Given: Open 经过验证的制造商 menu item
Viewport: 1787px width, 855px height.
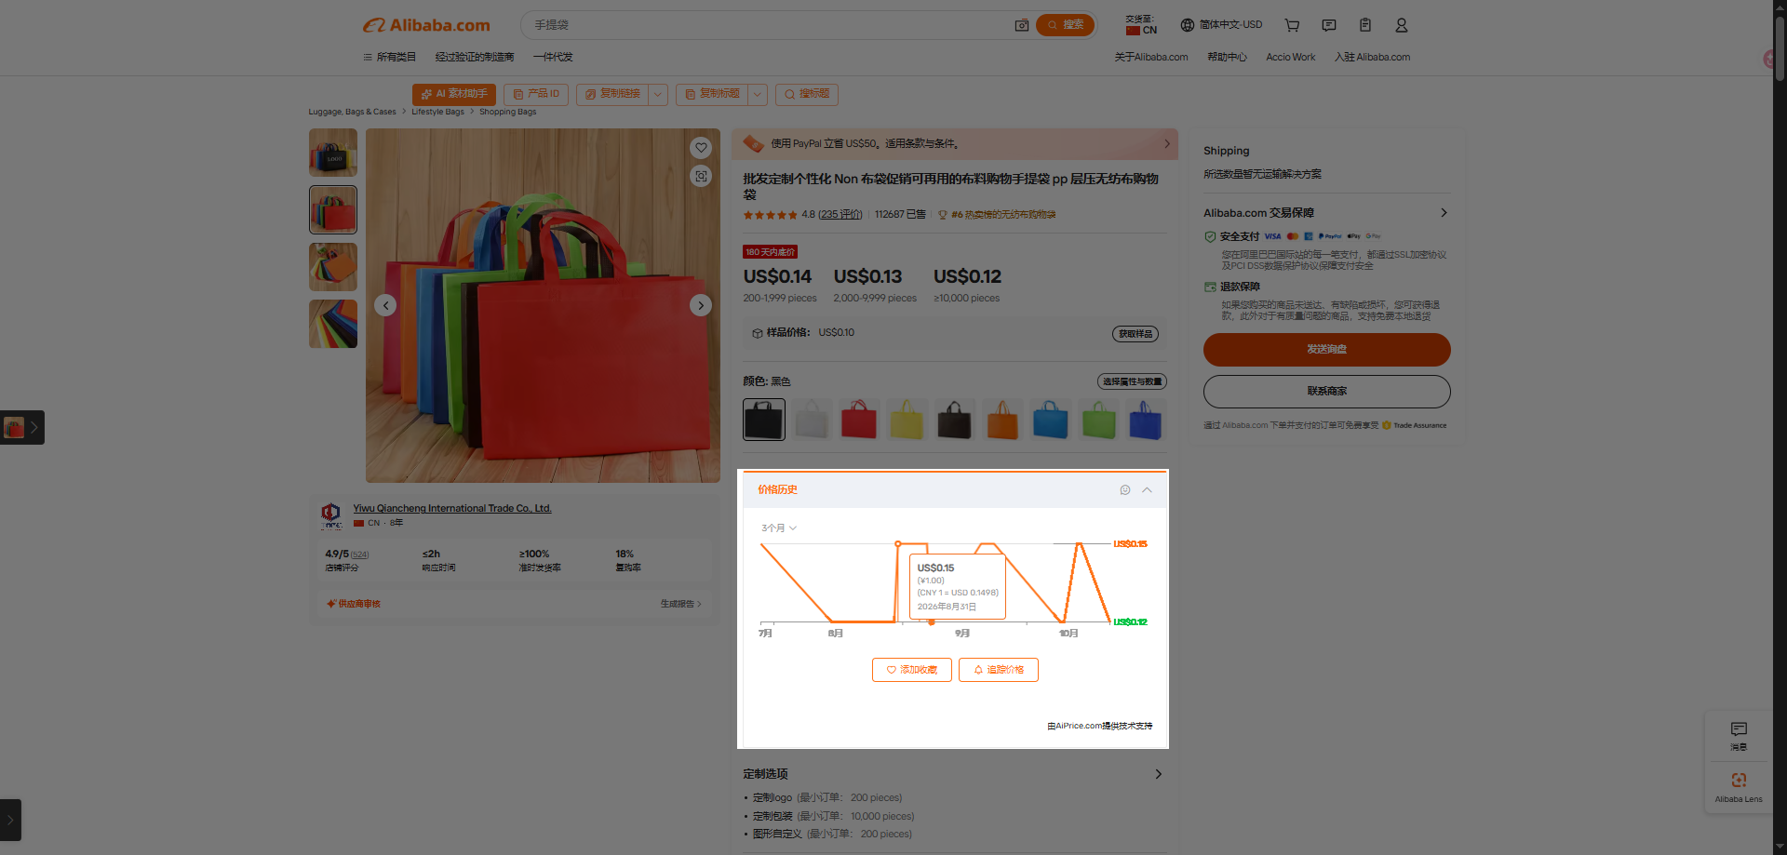Looking at the screenshot, I should click(x=475, y=57).
